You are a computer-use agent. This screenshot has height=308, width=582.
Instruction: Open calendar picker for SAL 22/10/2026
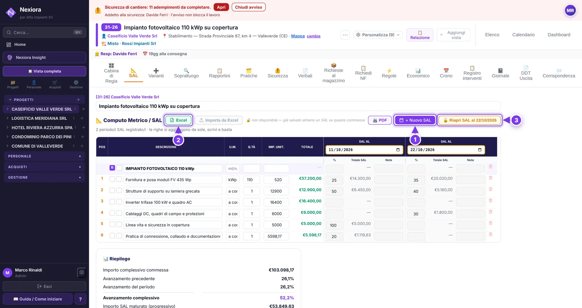(480, 150)
